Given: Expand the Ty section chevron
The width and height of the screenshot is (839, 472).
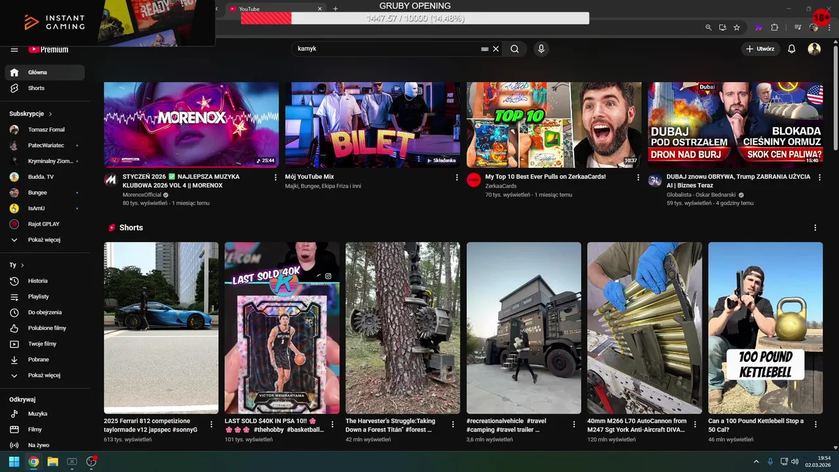Looking at the screenshot, I should point(22,265).
